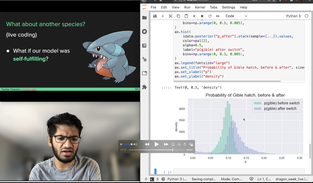This screenshot has height=183, width=313.
Task: Click the remaining time '-02:57' label
Action: (189, 150)
